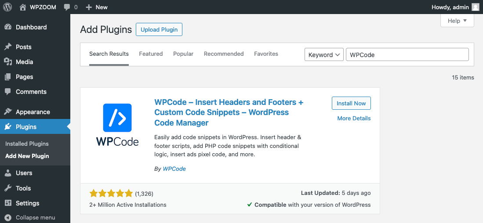Screen dimensions: 483x223
Task: Click the WPCode plugin logo thumbnail
Action: click(117, 125)
